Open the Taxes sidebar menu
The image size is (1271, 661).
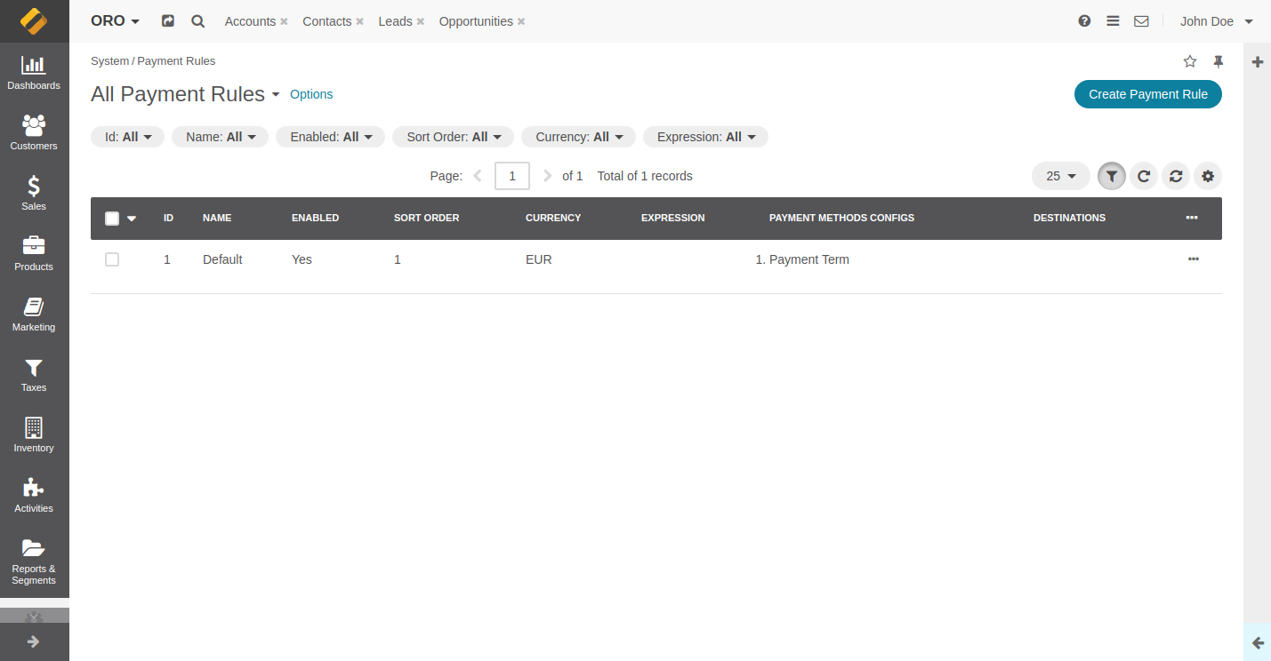point(34,375)
